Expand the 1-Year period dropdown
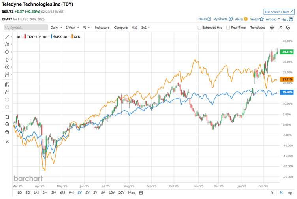The width and height of the screenshot is (297, 199). tap(71, 28)
